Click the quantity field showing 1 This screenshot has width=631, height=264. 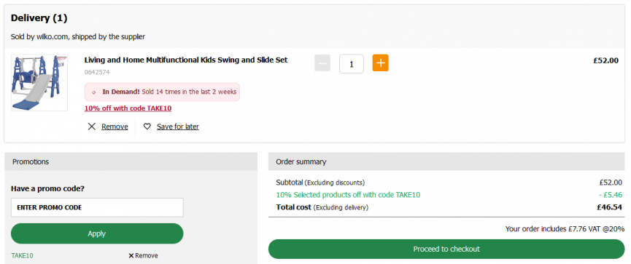click(x=352, y=64)
